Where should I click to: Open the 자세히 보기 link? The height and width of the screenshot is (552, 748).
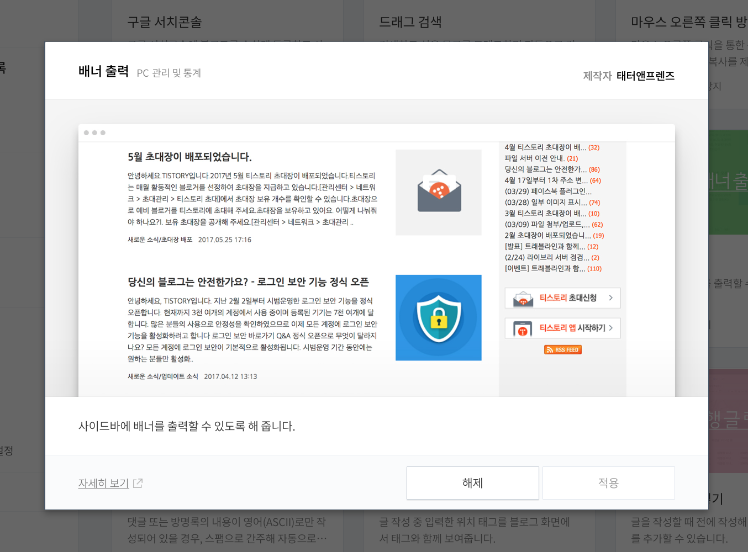pyautogui.click(x=103, y=484)
